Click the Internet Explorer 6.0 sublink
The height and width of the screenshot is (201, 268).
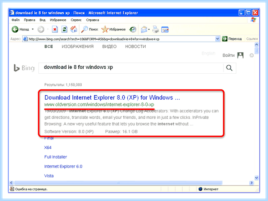pyautogui.click(x=63, y=166)
